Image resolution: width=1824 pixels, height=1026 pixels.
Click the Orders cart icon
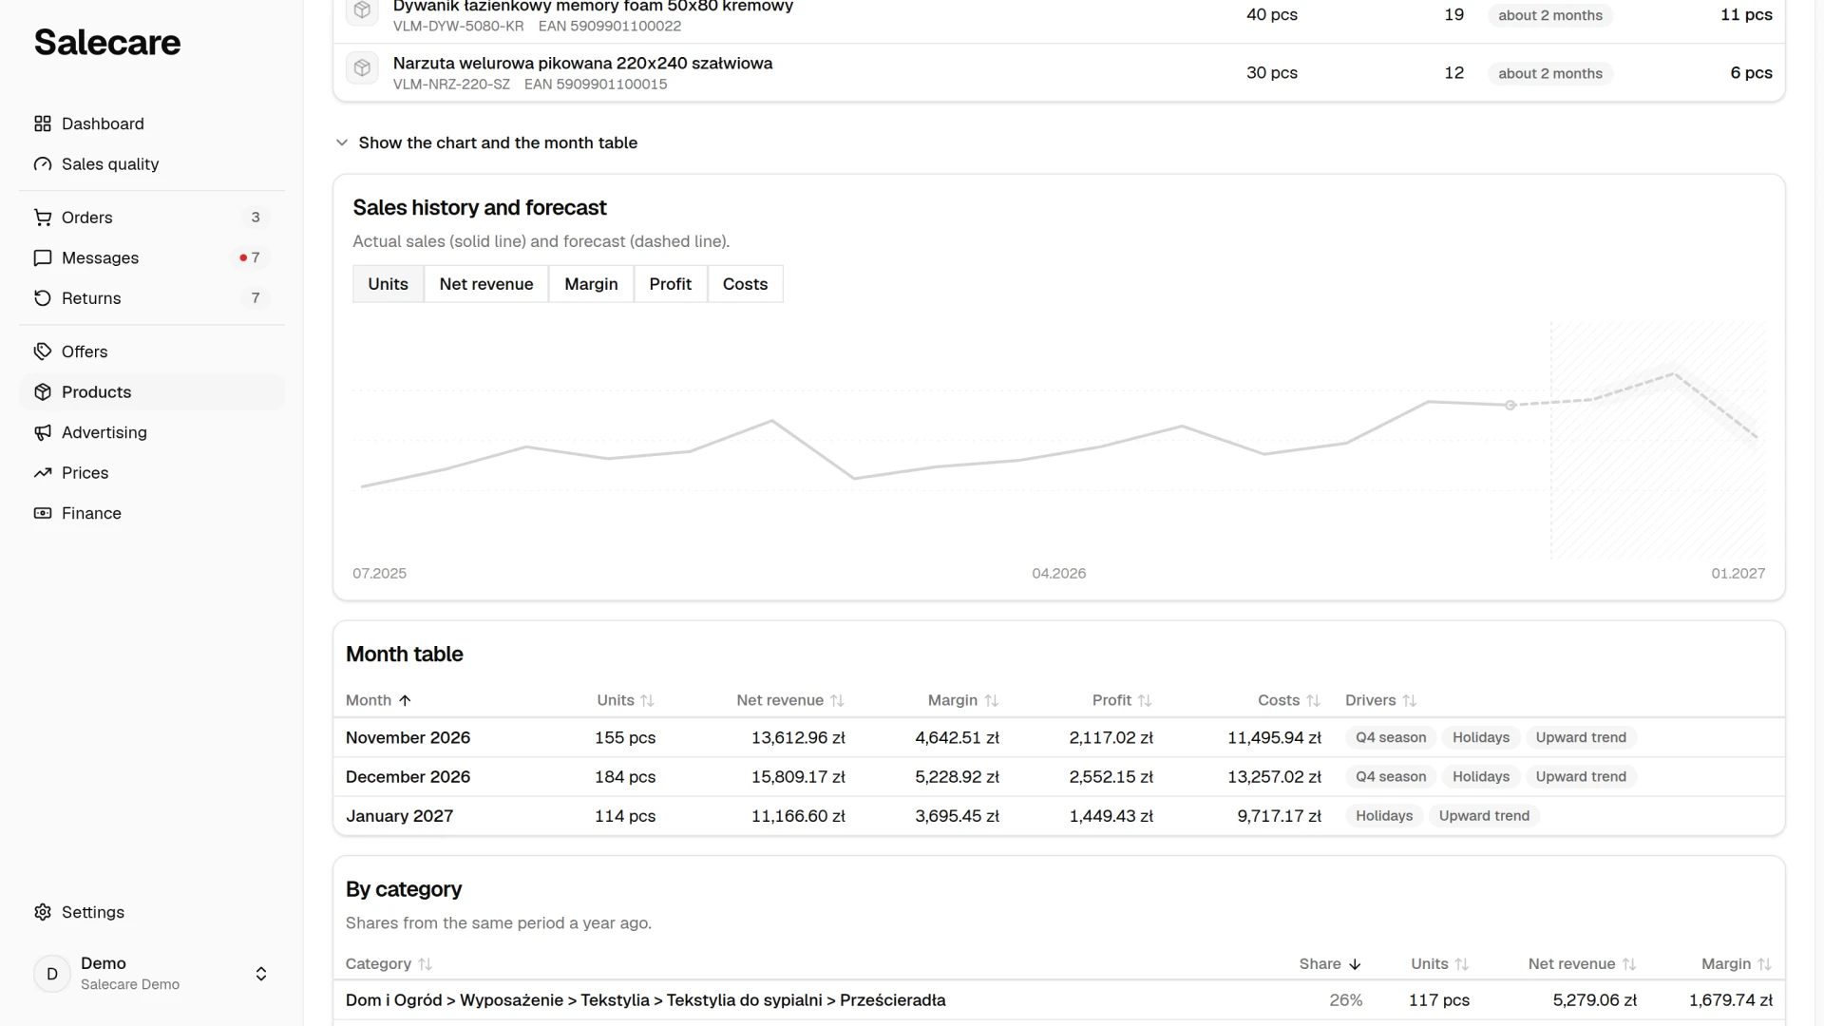tap(43, 218)
